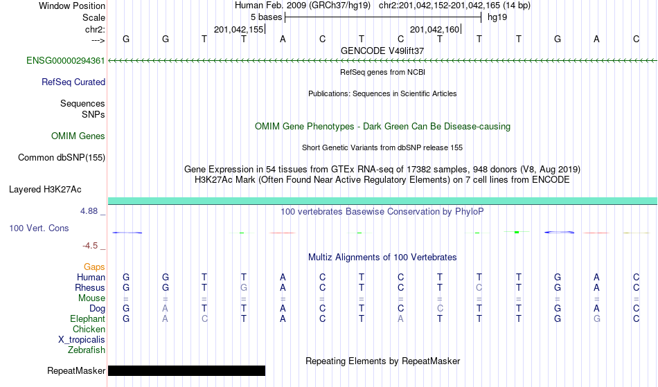The width and height of the screenshot is (658, 387).
Task: Click the 'RefSeq genes from NCBI' title
Action: (x=383, y=72)
